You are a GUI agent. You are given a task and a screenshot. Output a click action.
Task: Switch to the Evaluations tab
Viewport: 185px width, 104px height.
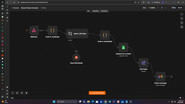[x=104, y=11]
